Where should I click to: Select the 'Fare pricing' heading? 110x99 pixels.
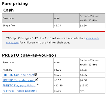15,4
